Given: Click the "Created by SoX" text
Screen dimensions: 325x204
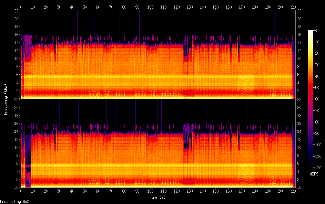Looking at the screenshot, I should pyautogui.click(x=12, y=202).
